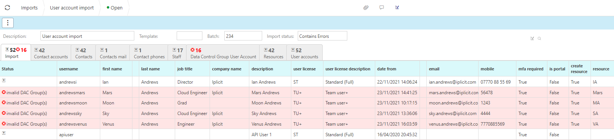
Task: Click red error icon on Data Control tab
Action: pyautogui.click(x=193, y=50)
